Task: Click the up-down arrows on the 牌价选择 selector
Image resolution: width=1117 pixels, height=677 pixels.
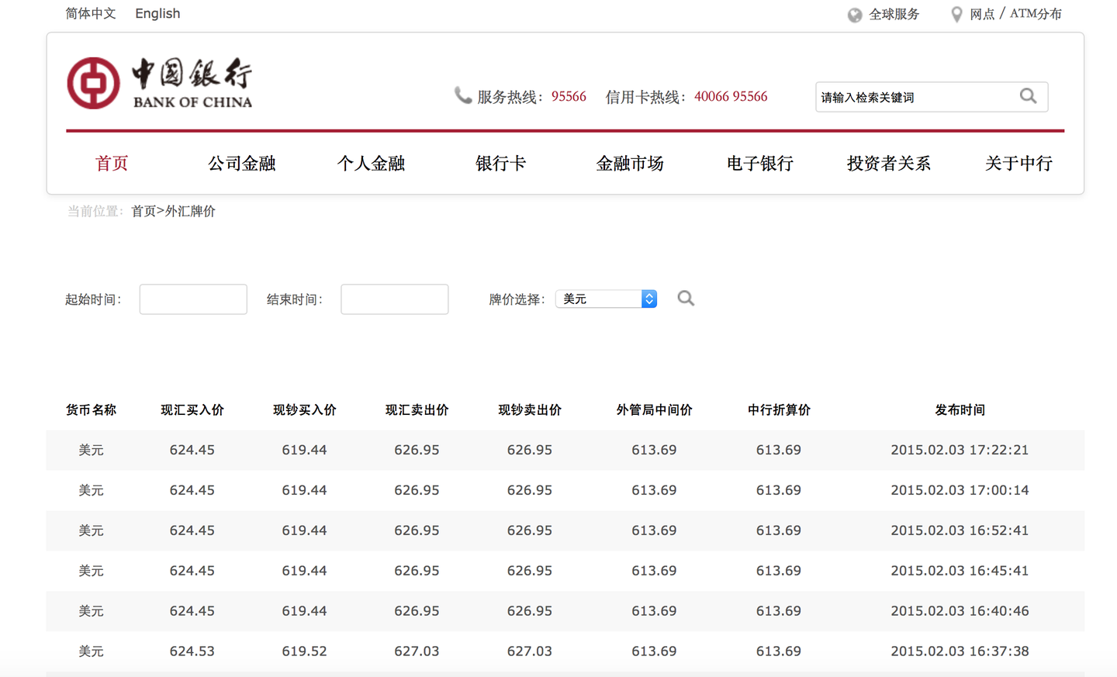Action: click(x=648, y=298)
